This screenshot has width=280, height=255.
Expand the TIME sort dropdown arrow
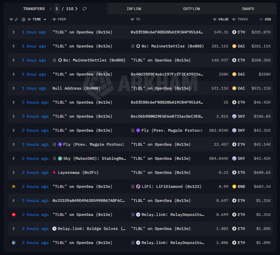pos(45,19)
